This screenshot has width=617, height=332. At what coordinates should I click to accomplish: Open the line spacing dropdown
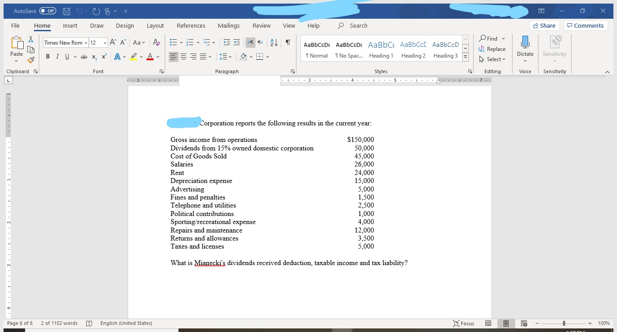(x=227, y=56)
